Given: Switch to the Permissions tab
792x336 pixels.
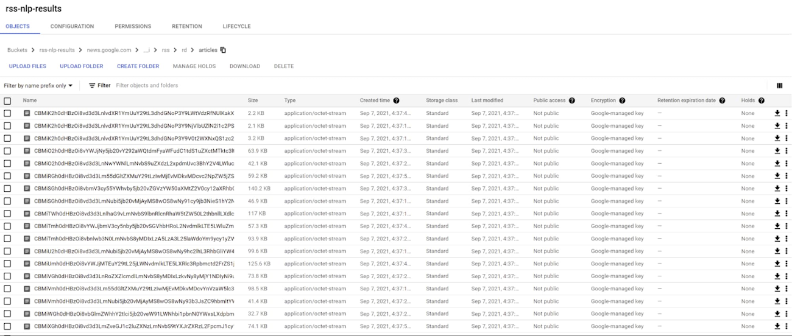Looking at the screenshot, I should coord(133,26).
